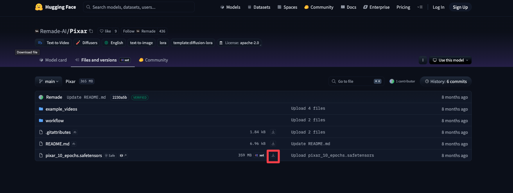This screenshot has height=193, width=513.
Task: Click the Safe badge on the safetensors file
Action: [x=110, y=156]
